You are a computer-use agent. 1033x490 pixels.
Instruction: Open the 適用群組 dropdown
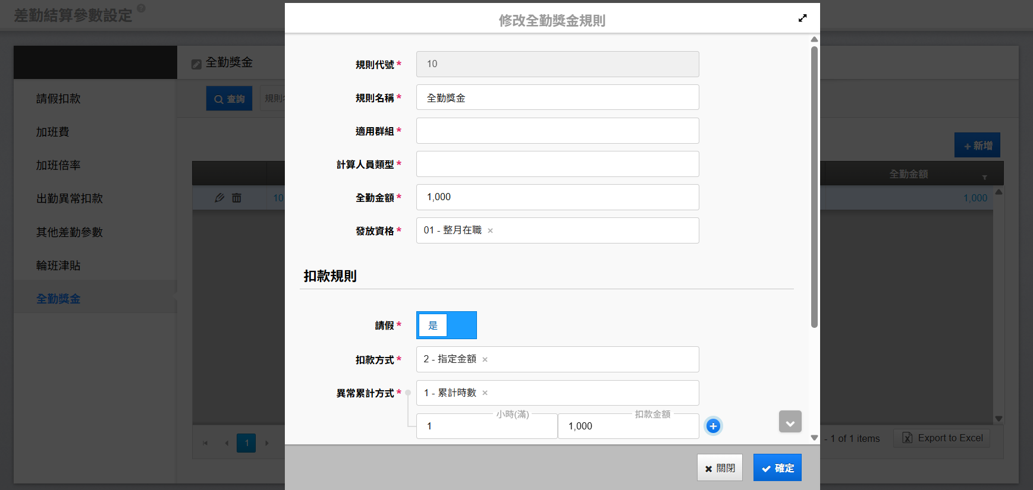557,131
